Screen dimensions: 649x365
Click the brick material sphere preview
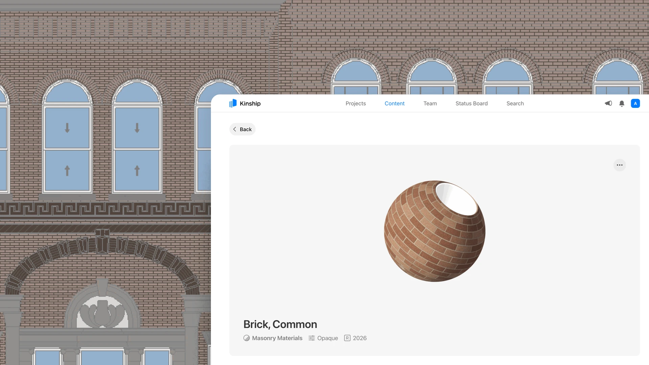pos(434,231)
